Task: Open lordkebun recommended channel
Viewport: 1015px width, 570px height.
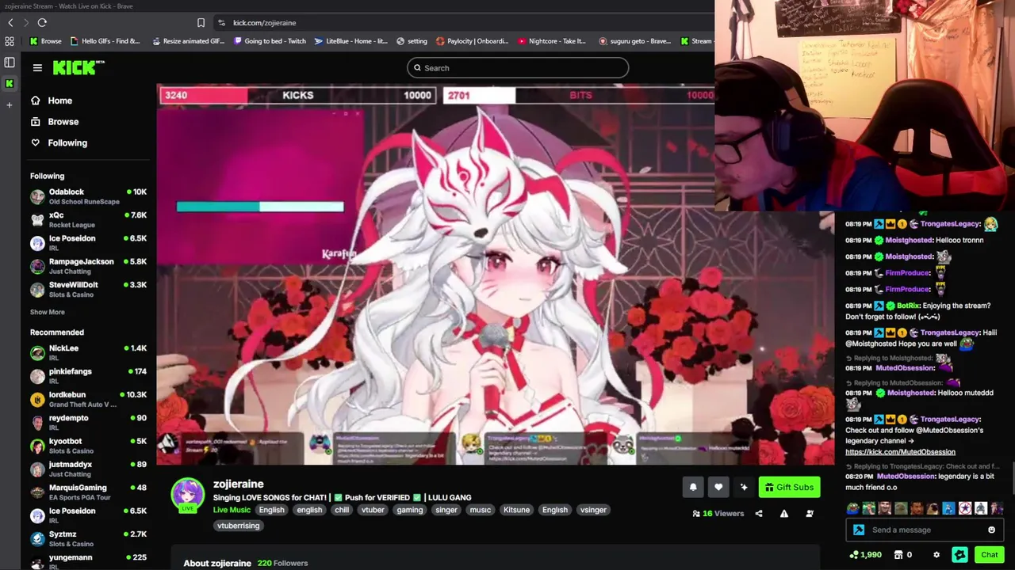Action: tap(88, 399)
